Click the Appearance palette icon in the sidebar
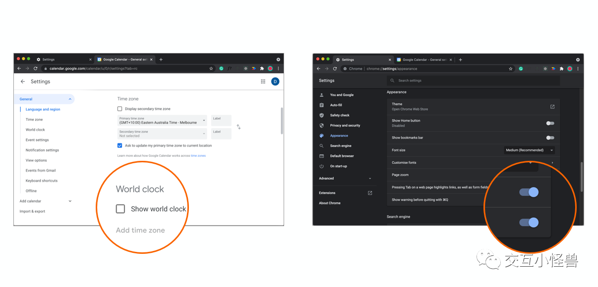598x287 pixels. coord(321,136)
